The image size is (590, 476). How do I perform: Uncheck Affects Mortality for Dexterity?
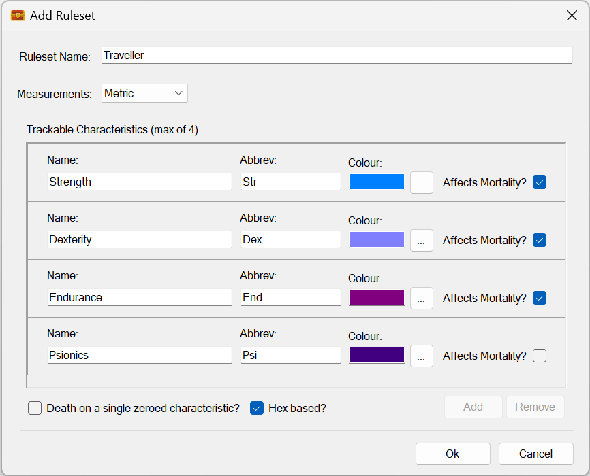[540, 240]
